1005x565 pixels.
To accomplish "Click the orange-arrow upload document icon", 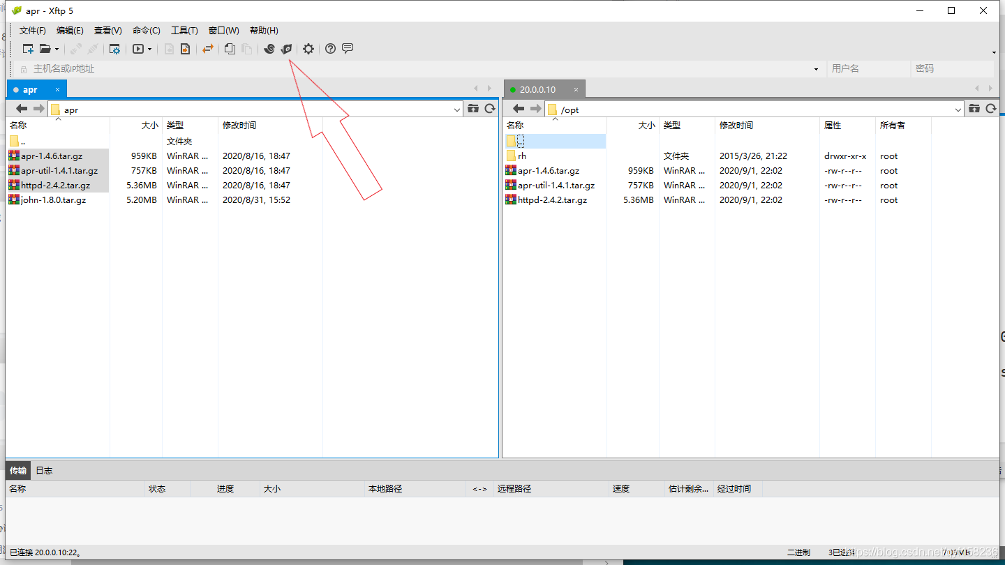I will click(185, 49).
